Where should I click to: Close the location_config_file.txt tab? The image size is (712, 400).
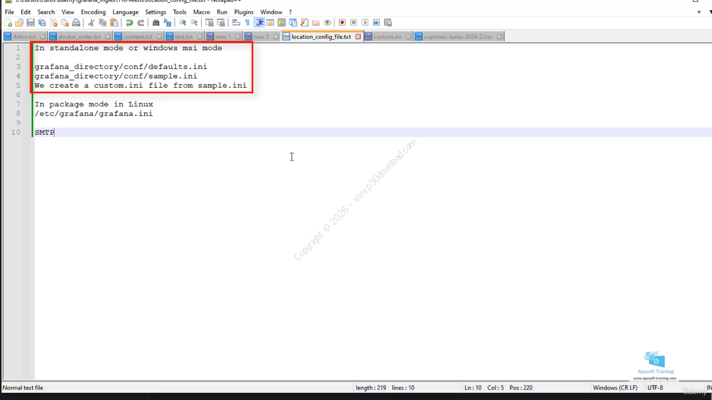[x=358, y=37]
